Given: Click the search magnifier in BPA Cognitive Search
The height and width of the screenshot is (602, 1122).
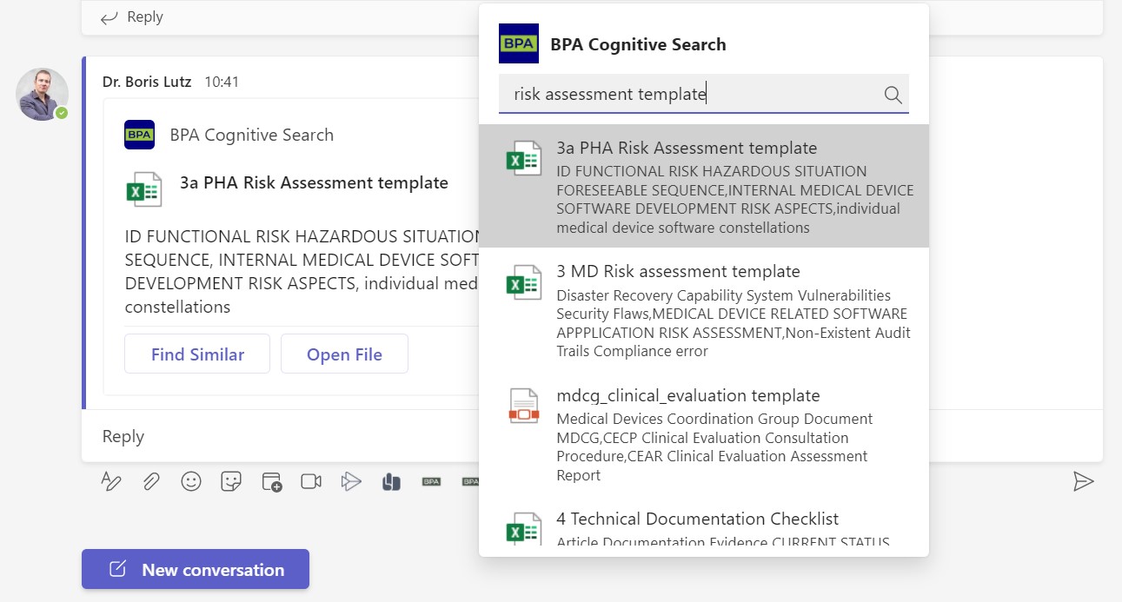Looking at the screenshot, I should [893, 95].
